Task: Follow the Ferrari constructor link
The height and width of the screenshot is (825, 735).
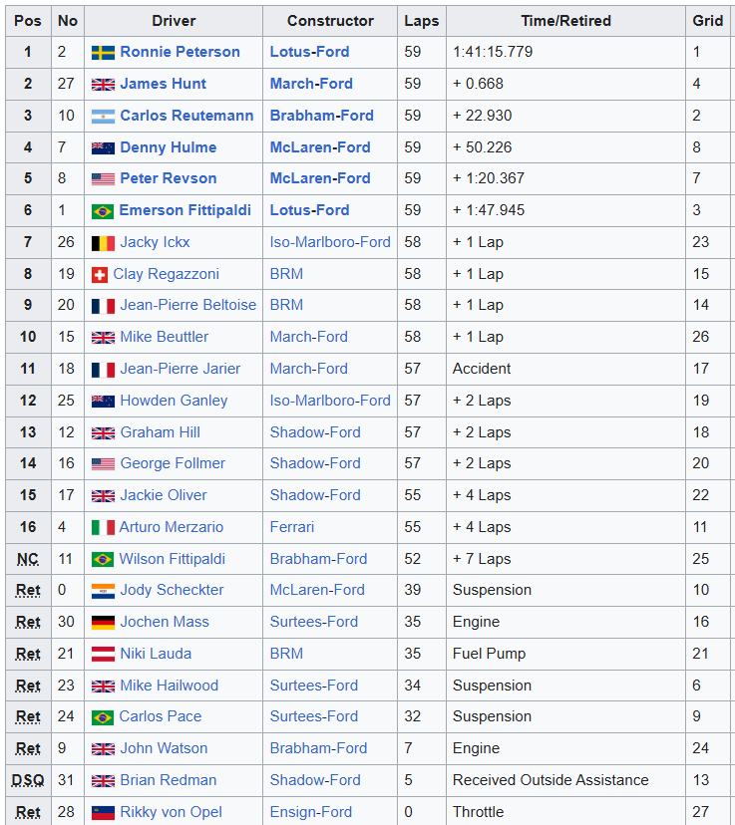Action: [291, 527]
